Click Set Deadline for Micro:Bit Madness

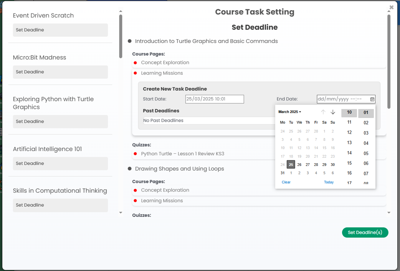60,72
